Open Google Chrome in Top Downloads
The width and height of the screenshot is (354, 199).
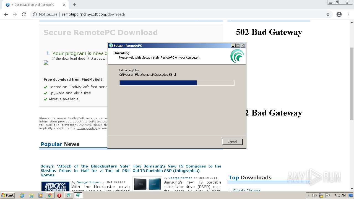click(246, 190)
